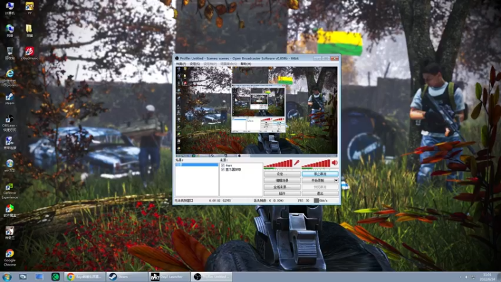This screenshot has width=501, height=282.
Task: Launch Internet Explorer desktop icon
Action: click(9, 78)
